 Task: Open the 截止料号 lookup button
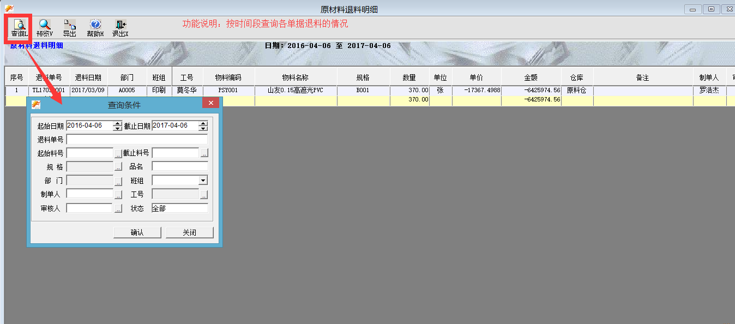point(204,153)
